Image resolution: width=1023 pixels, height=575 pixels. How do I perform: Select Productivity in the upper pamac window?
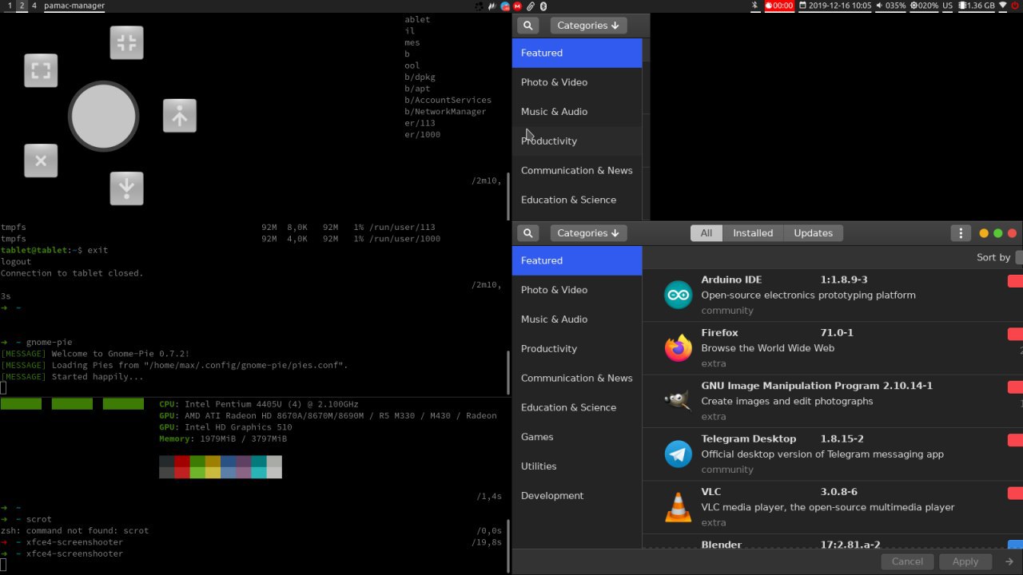(577, 141)
